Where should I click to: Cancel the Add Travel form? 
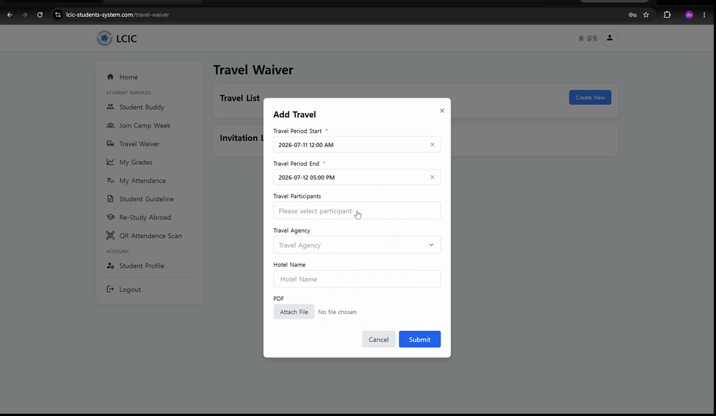[x=378, y=339]
